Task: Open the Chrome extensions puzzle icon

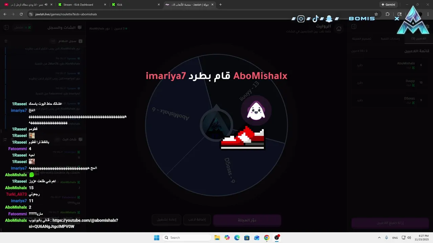Action: [388, 14]
